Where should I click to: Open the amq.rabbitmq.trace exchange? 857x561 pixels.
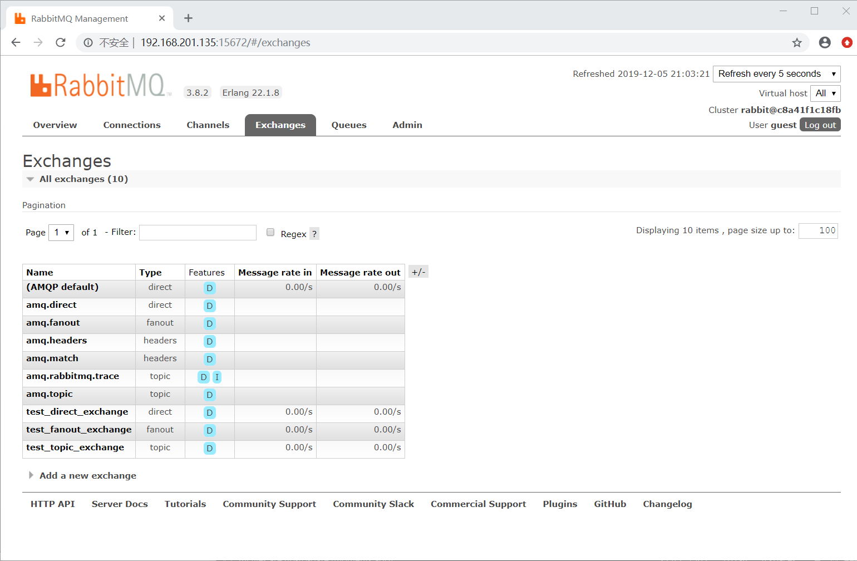(72, 376)
